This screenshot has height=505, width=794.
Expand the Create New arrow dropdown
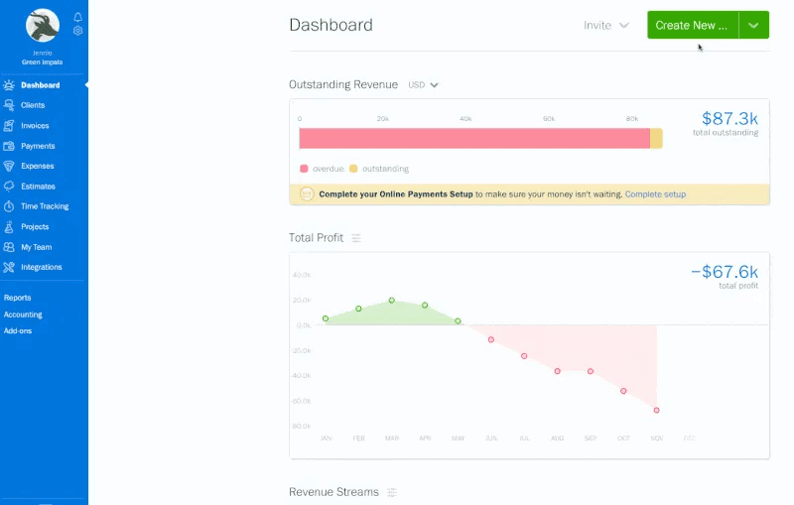coord(754,26)
